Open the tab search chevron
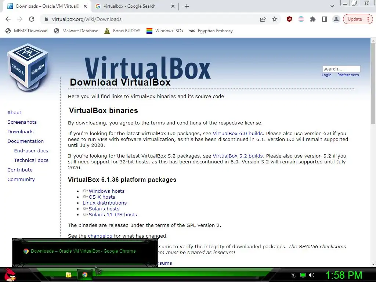The image size is (376, 282). tap(332, 6)
